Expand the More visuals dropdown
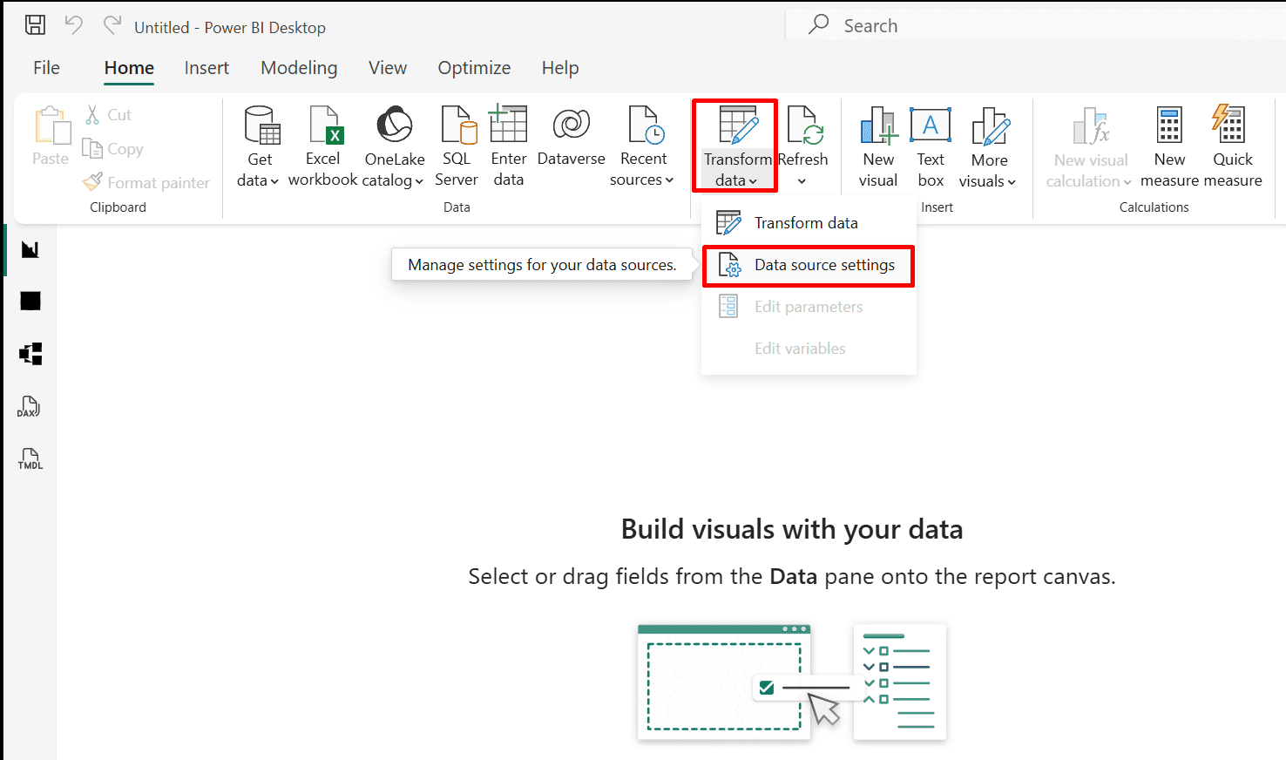 (988, 181)
